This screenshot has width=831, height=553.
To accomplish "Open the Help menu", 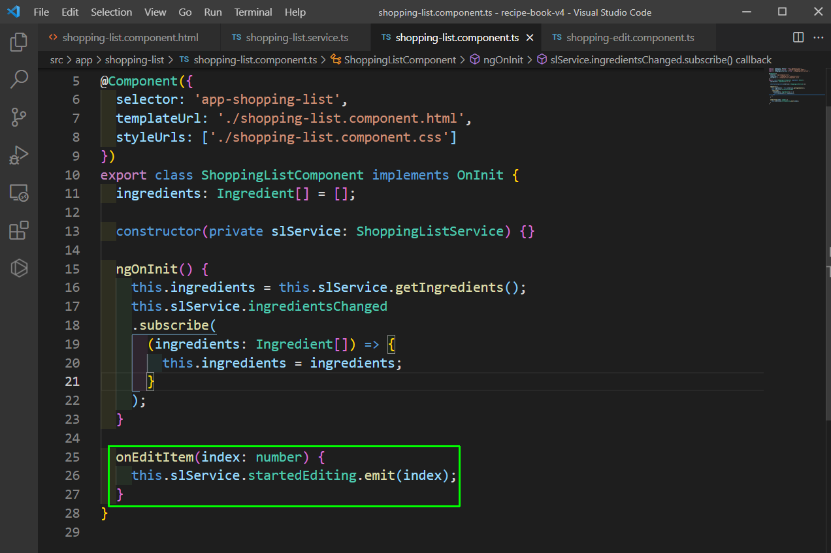I will click(295, 12).
